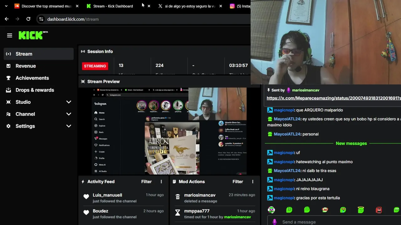Click the time live 03:10:57

coord(238,65)
